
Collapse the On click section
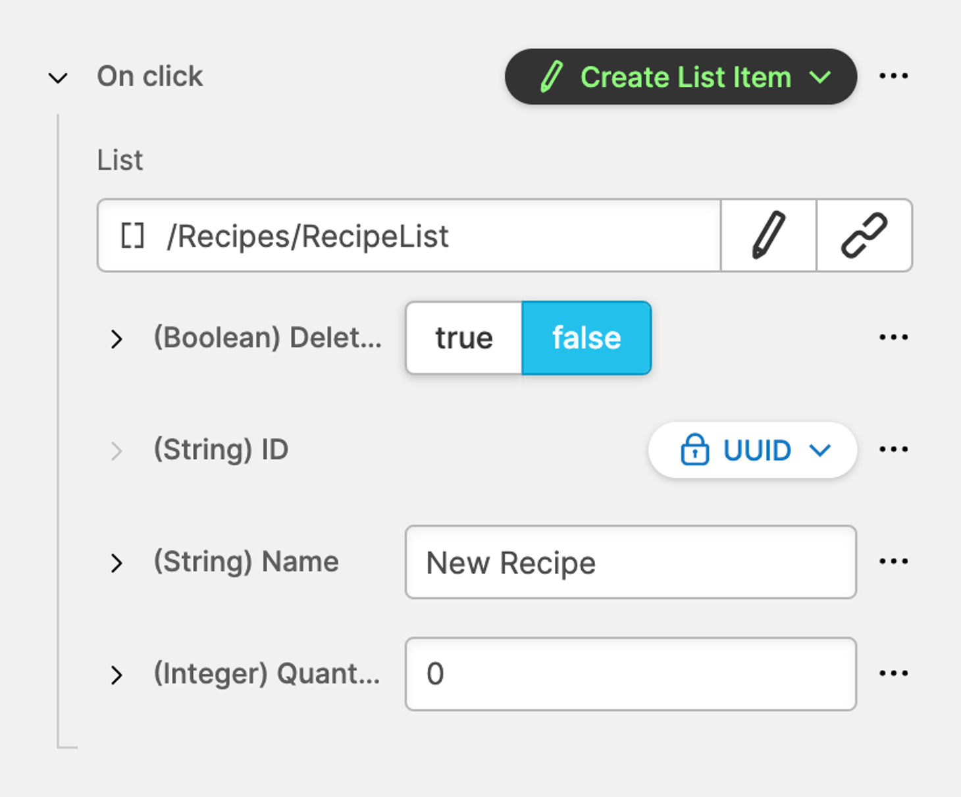[58, 78]
